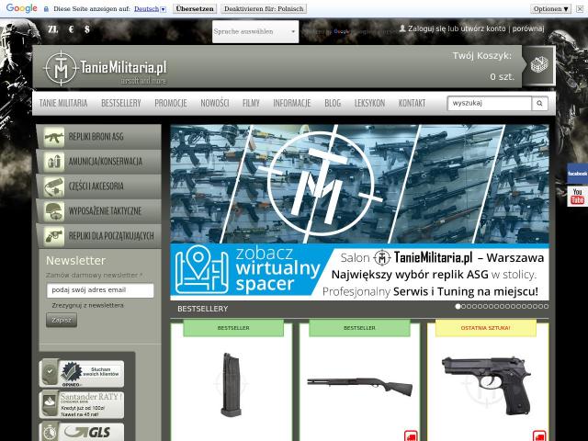Open the Informacje menu item
This screenshot has width=588, height=441.
point(292,103)
